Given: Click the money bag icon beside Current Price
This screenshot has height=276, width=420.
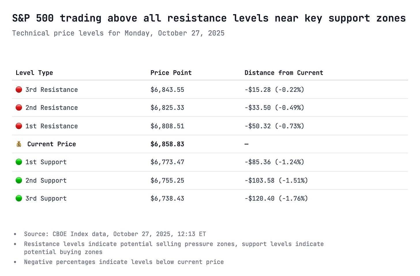Looking at the screenshot, I should [19, 144].
